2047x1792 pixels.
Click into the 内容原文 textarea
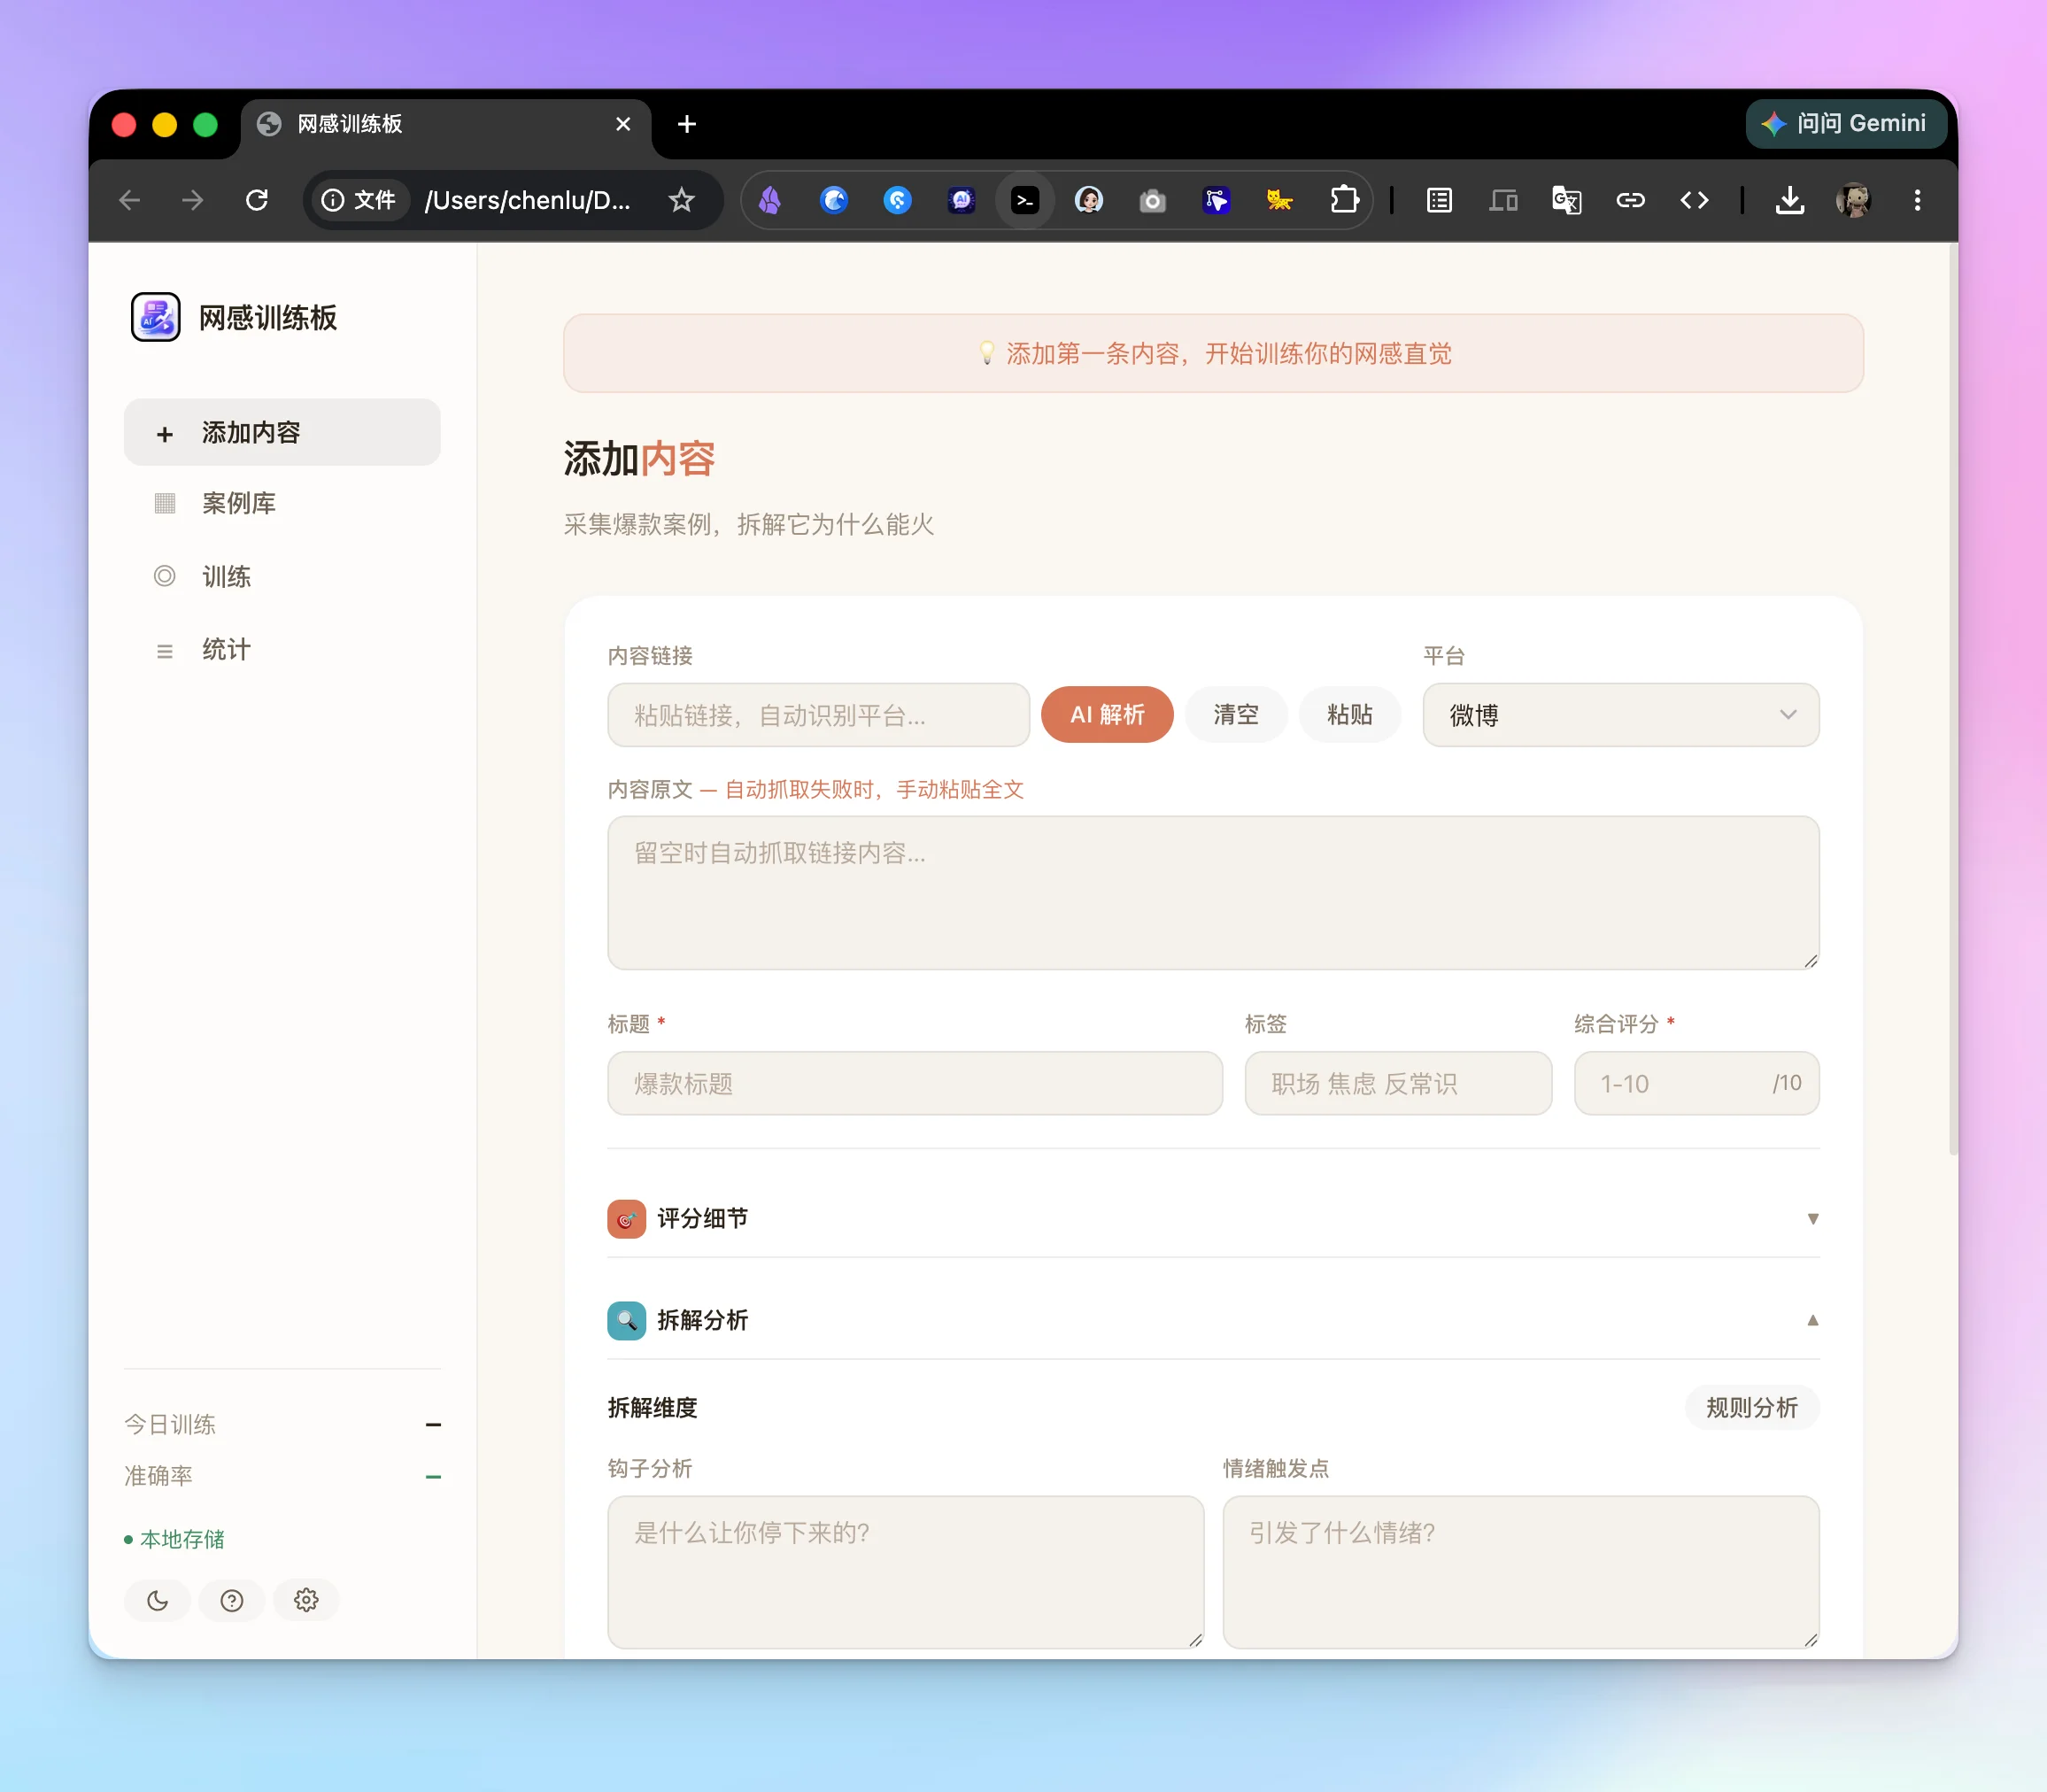point(1213,893)
